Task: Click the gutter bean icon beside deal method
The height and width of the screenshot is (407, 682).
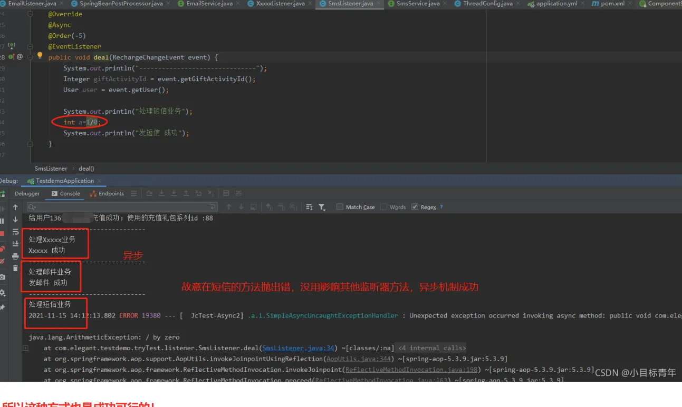Action: coord(11,57)
